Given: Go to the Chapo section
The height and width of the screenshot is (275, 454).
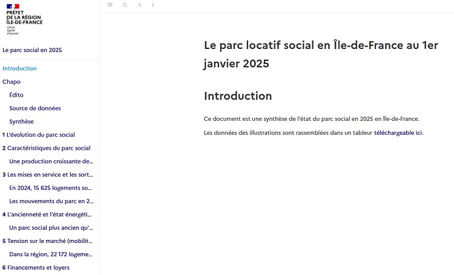Looking at the screenshot, I should [12, 82].
